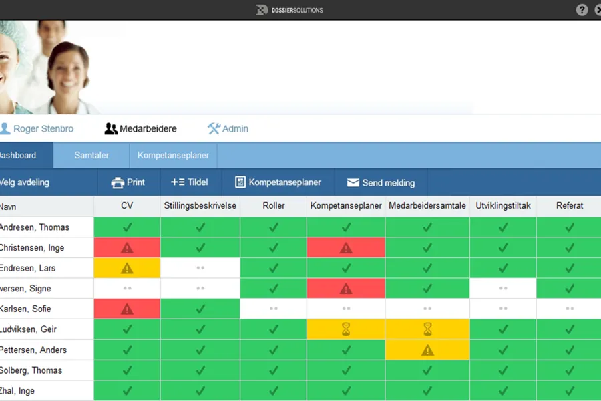
Task: Switch to the Samtaler tab
Action: 91,156
